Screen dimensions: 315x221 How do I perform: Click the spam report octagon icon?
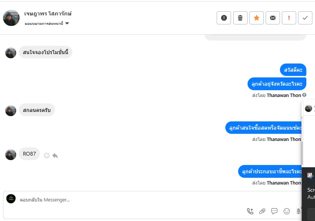tap(224, 18)
